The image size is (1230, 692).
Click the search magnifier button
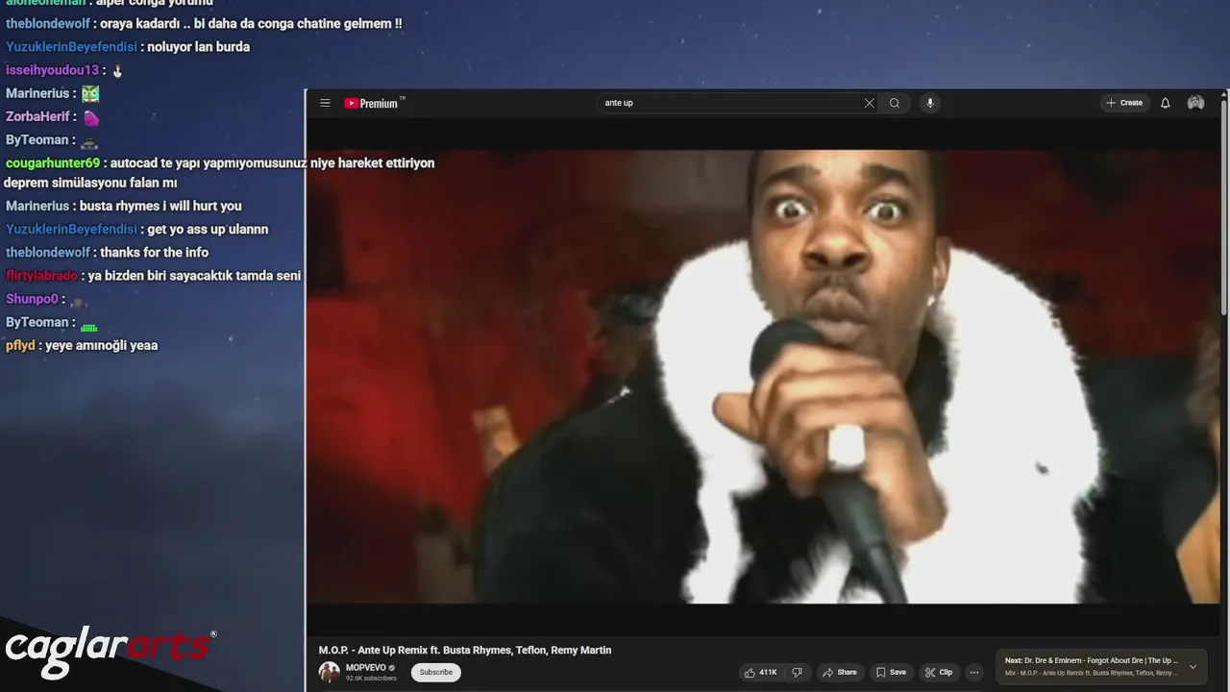(895, 103)
